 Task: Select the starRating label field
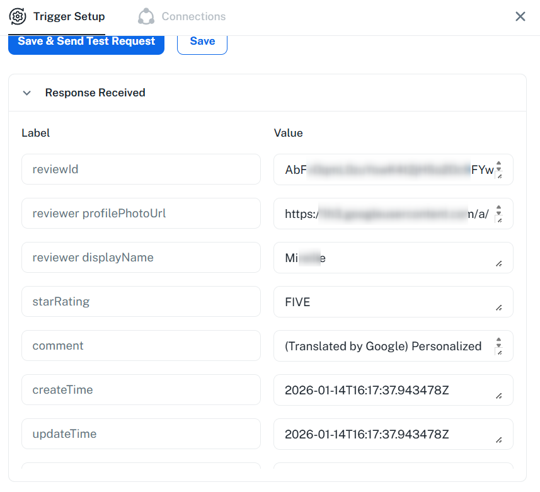tap(141, 302)
